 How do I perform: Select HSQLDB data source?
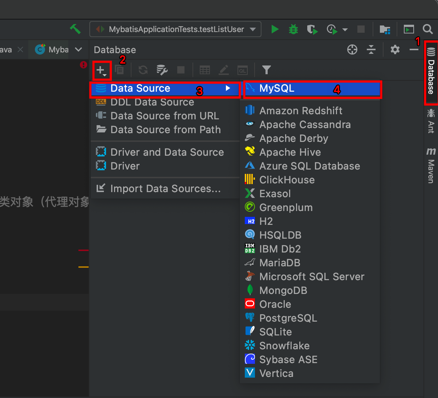click(310, 235)
